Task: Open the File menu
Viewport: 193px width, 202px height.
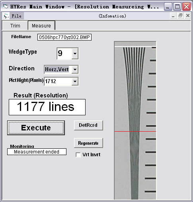Action: click(x=16, y=16)
